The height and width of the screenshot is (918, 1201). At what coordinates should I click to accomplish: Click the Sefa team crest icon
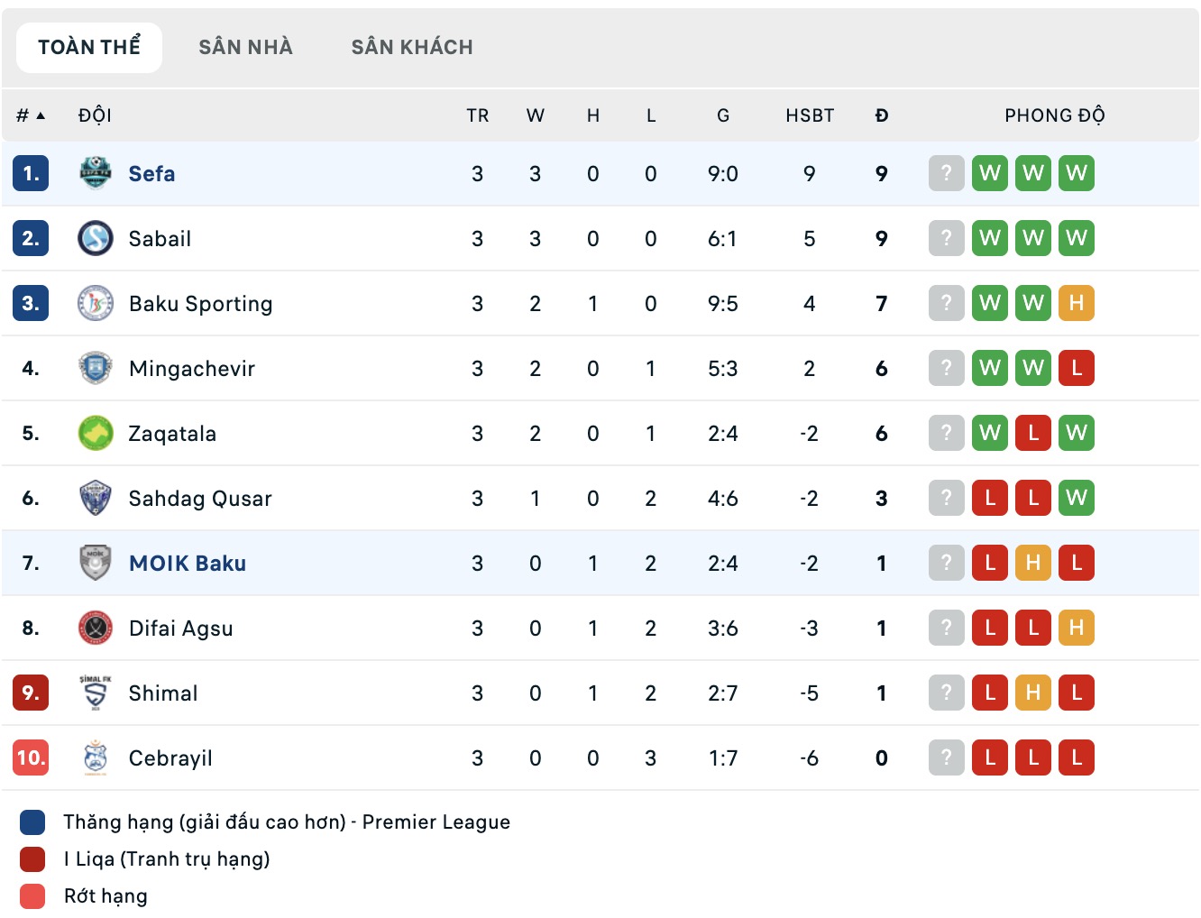95,173
